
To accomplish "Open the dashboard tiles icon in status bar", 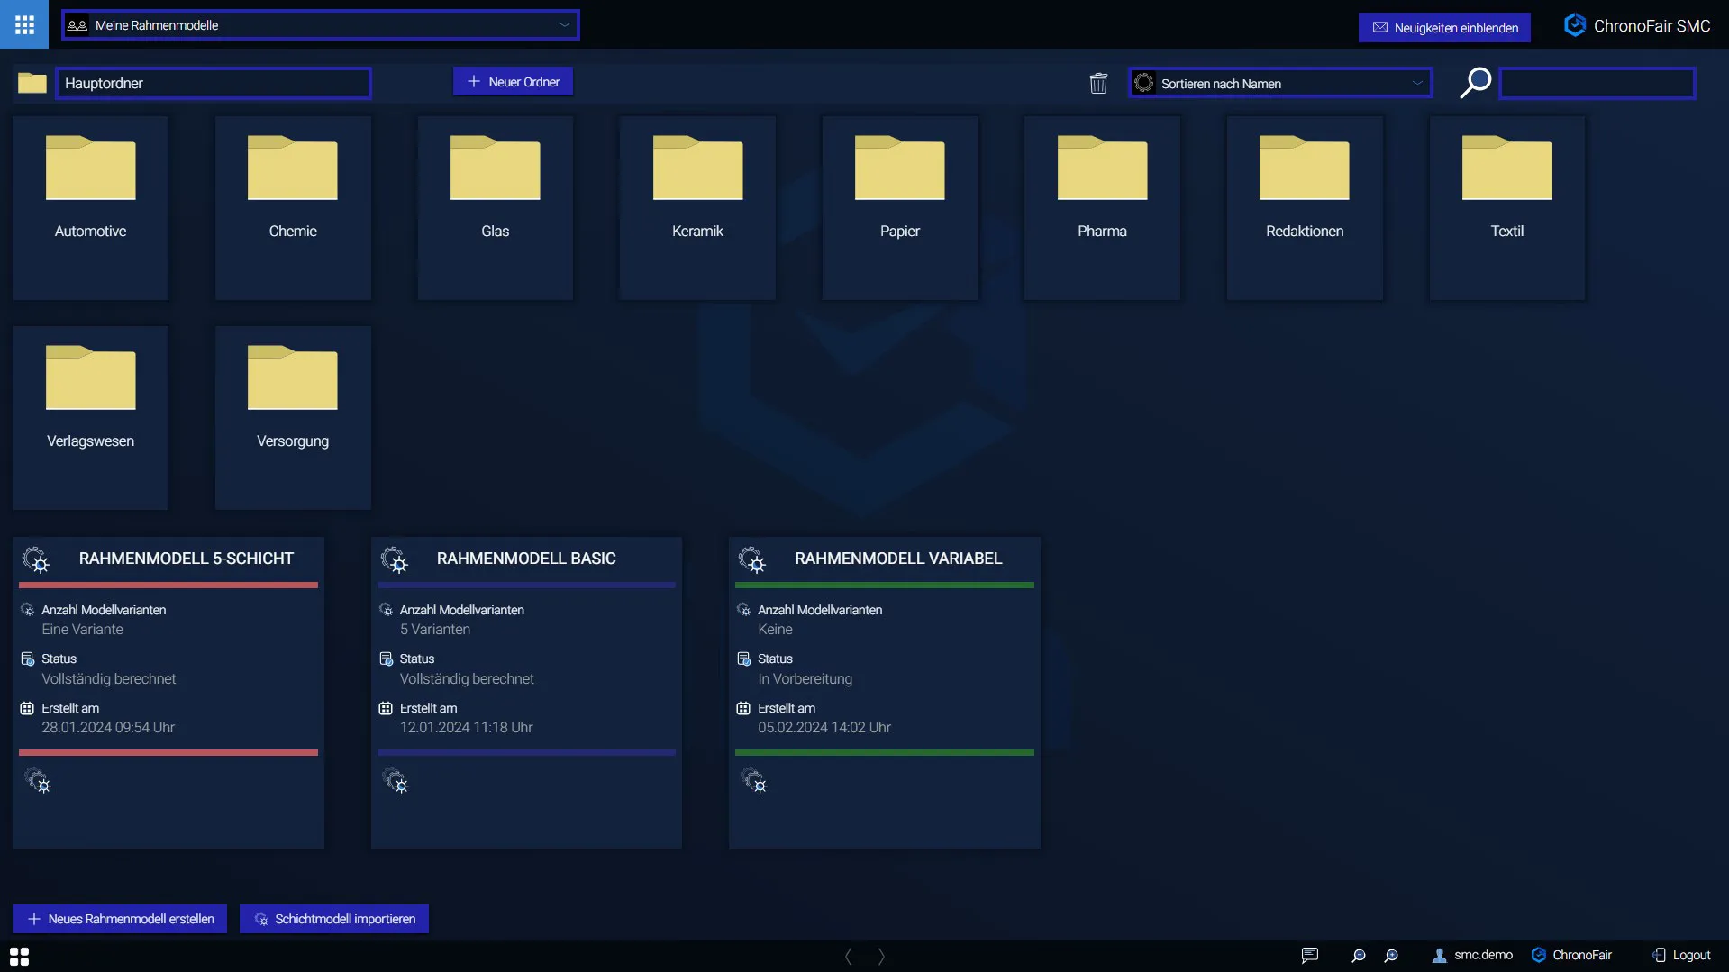I will 19,956.
